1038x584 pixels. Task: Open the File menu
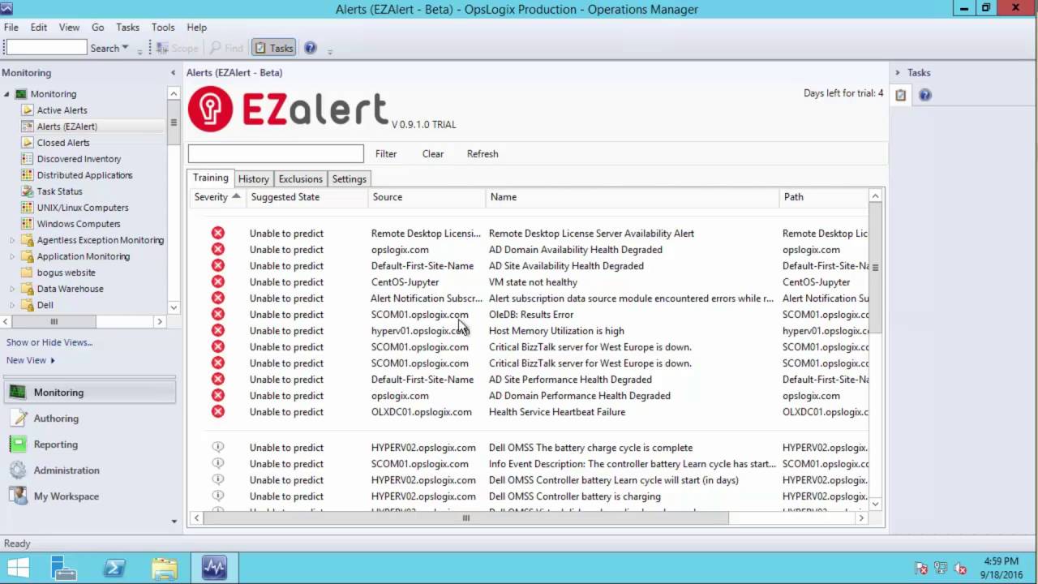pyautogui.click(x=11, y=27)
